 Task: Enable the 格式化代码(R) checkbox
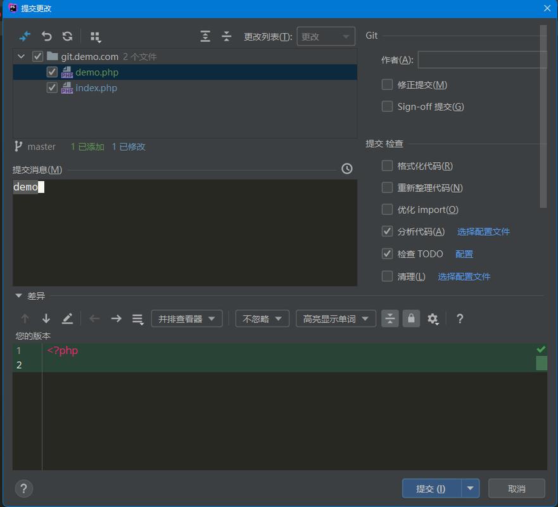387,166
